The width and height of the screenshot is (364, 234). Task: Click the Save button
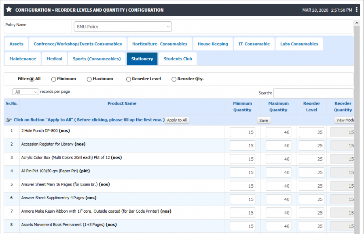click(264, 121)
